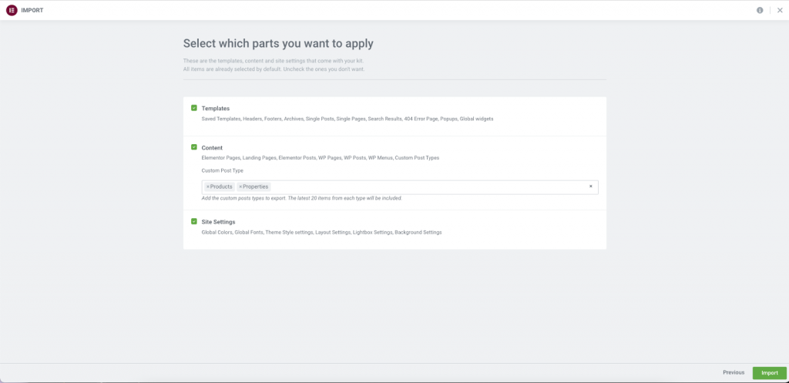Click the Products chip label
Screen dimensions: 789x383
pos(222,186)
